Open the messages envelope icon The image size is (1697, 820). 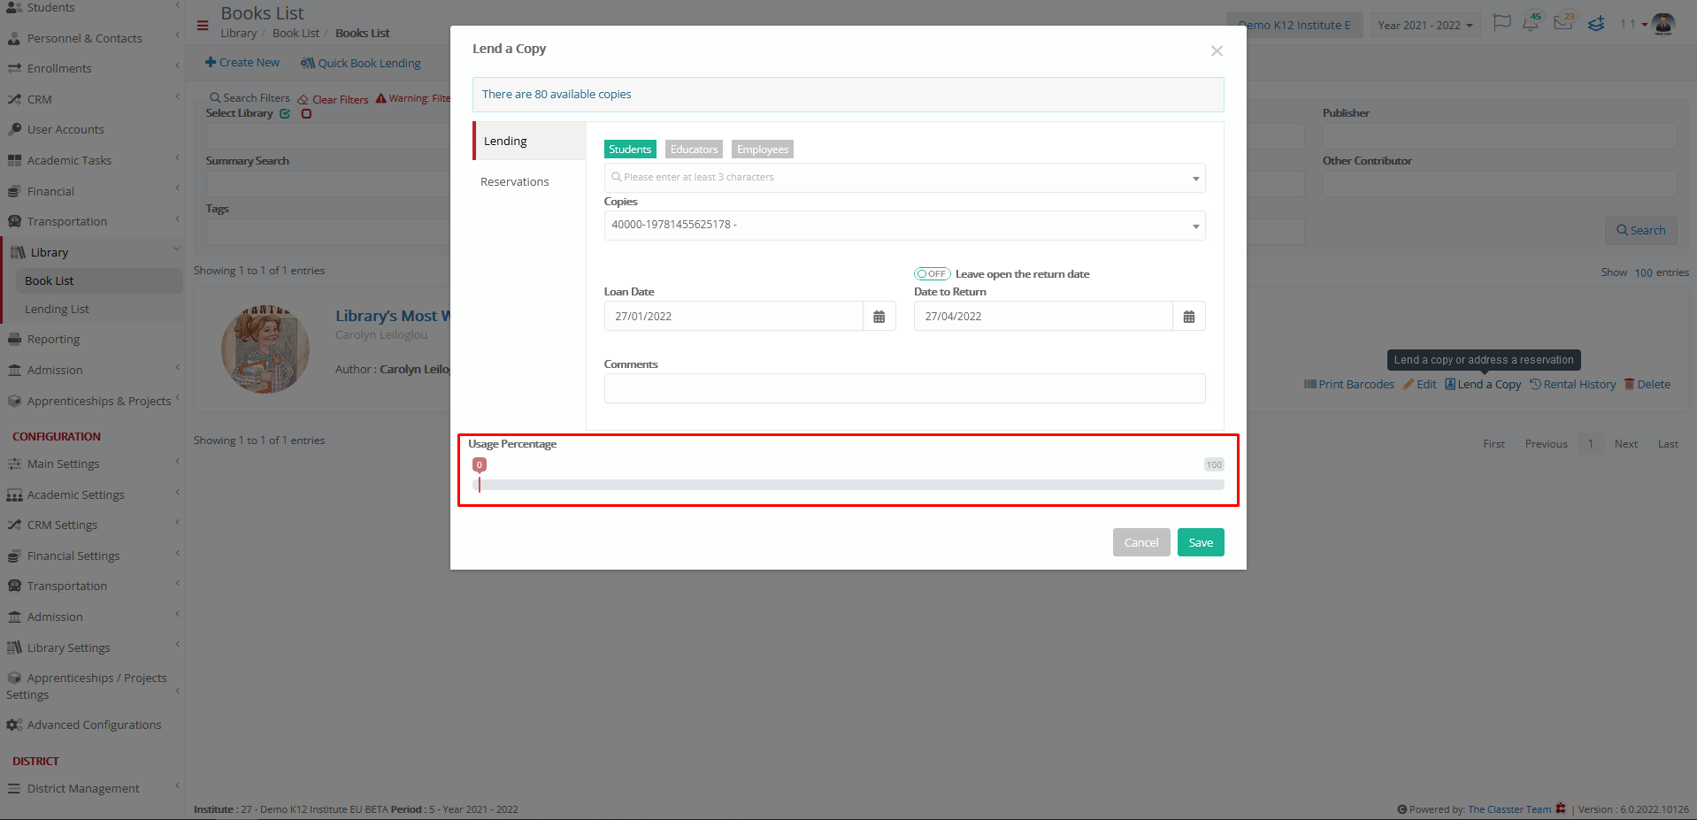(1563, 22)
